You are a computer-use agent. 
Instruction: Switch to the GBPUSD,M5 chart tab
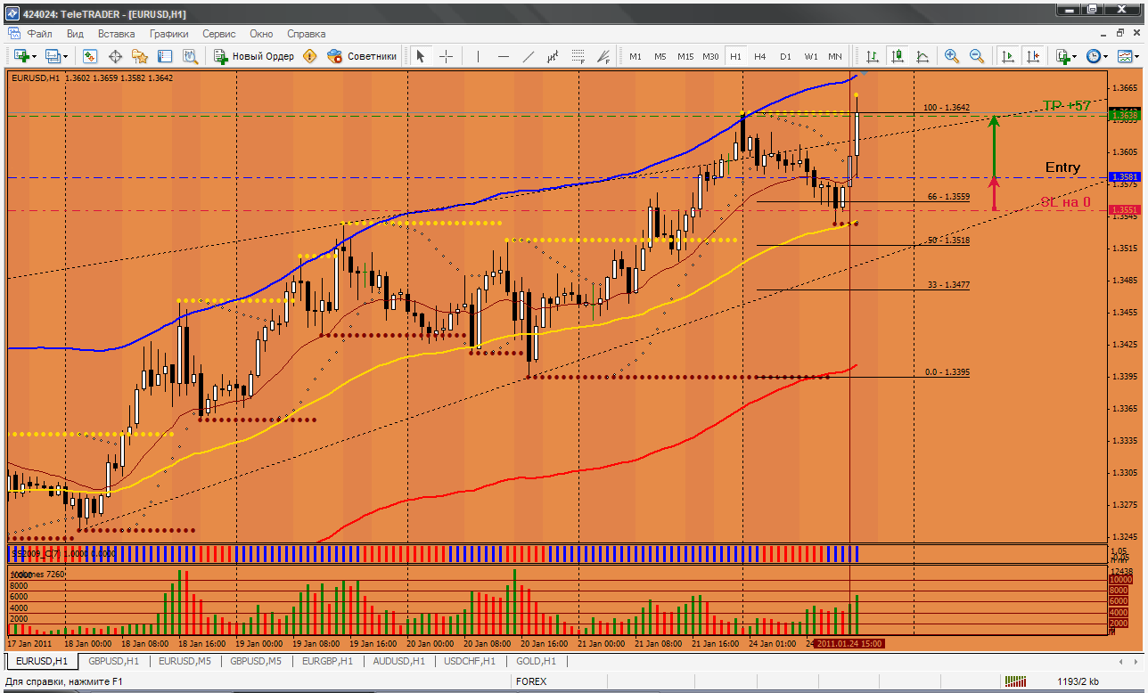[256, 661]
